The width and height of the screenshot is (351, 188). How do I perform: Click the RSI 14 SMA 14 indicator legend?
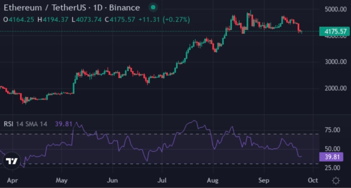pyautogui.click(x=25, y=124)
